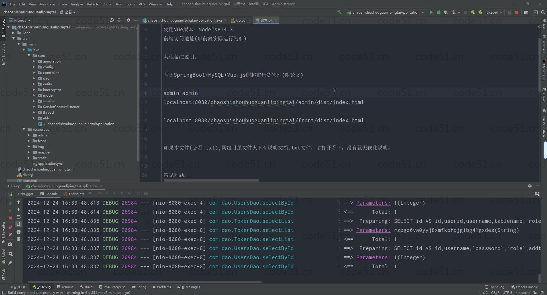Viewport: 547px width, 295px height.
Task: Collapse the resources folder in tree
Action: pos(24,130)
